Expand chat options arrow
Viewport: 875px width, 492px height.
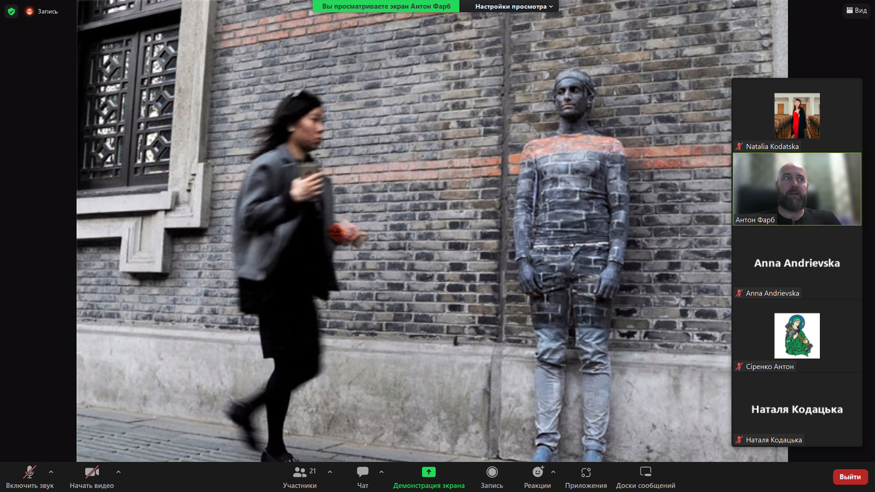point(381,472)
